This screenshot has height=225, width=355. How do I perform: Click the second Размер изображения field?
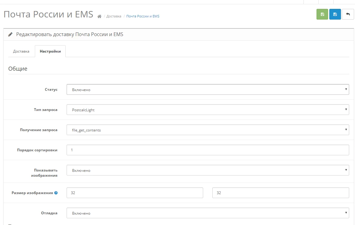[280, 193]
